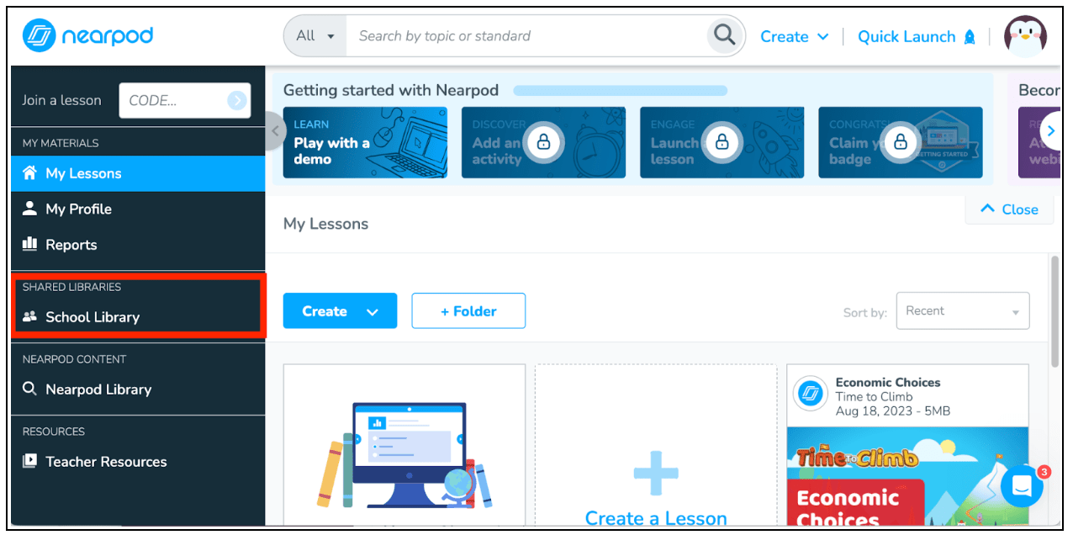Image resolution: width=1073 pixels, height=535 pixels.
Task: Open the penguin profile avatar
Action: tap(1025, 36)
